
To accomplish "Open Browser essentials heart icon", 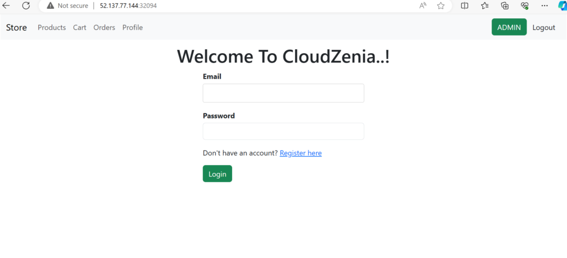I will click(525, 6).
